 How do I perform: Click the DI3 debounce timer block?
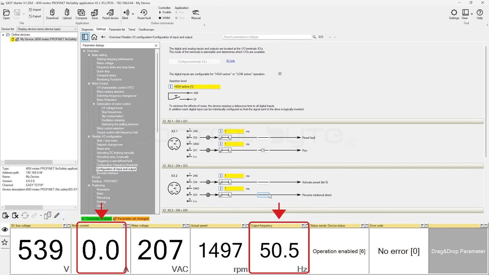(x=225, y=195)
